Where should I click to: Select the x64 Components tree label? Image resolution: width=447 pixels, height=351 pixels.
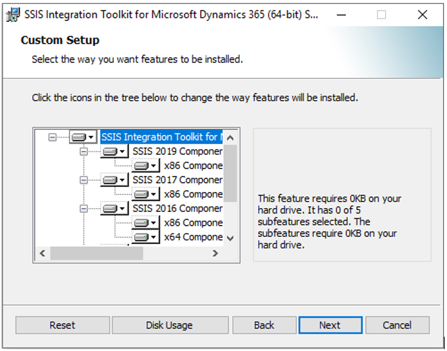193,237
